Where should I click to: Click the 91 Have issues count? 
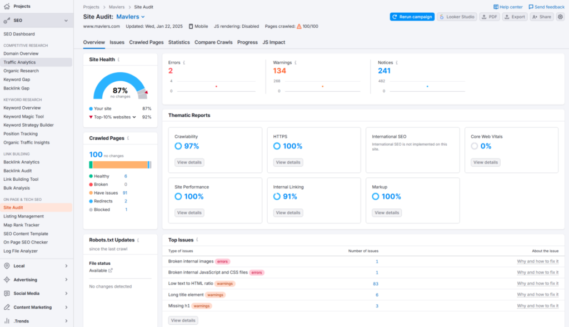coord(125,193)
